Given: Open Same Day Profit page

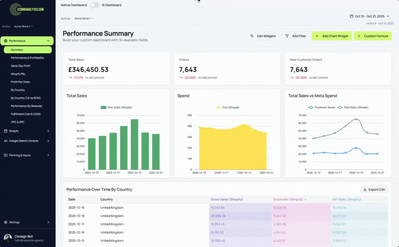Looking at the screenshot, I should (21, 66).
